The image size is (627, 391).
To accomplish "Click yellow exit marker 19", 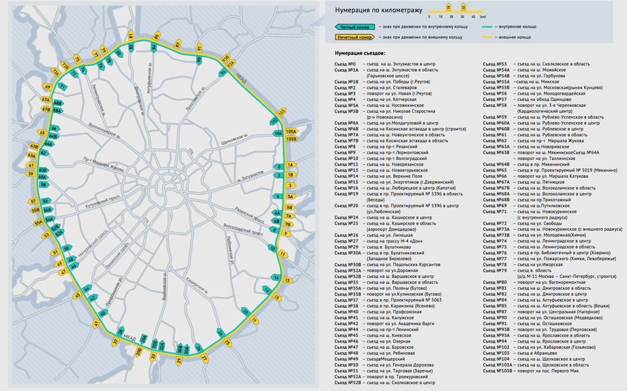I will (x=254, y=320).
